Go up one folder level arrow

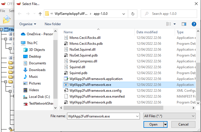click(x=40, y=14)
